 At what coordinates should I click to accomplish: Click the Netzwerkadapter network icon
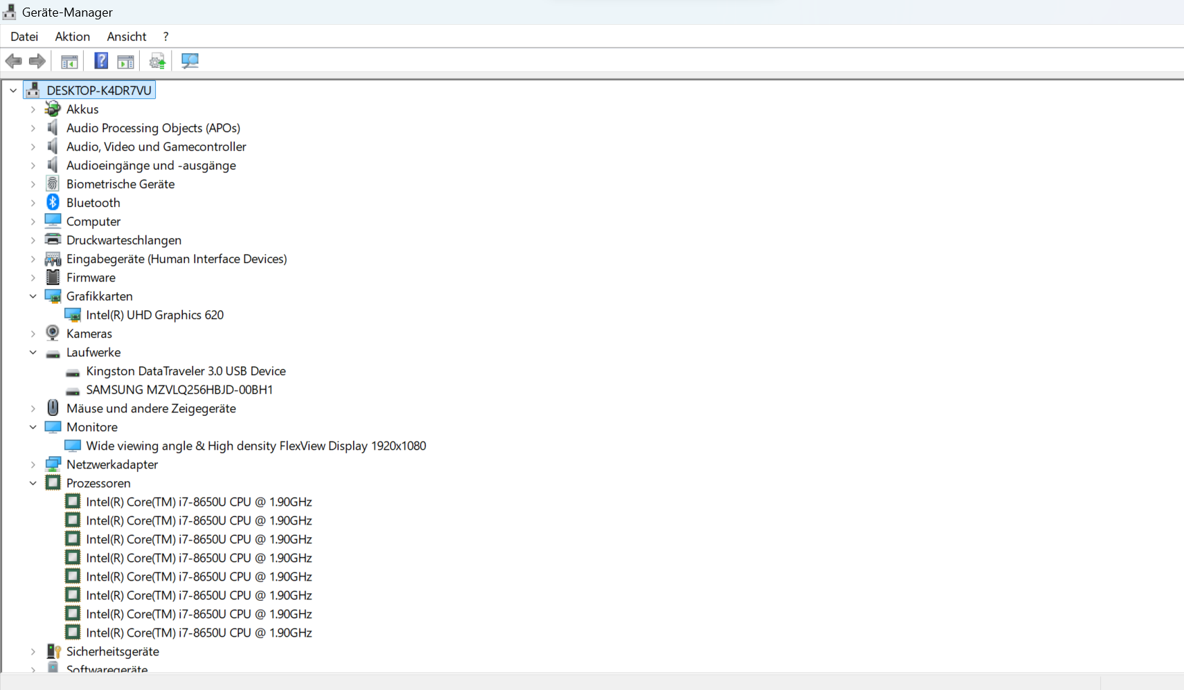click(x=53, y=464)
